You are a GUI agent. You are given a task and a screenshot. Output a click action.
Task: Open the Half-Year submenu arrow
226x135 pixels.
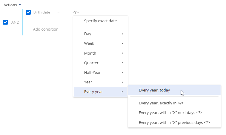pos(122,72)
